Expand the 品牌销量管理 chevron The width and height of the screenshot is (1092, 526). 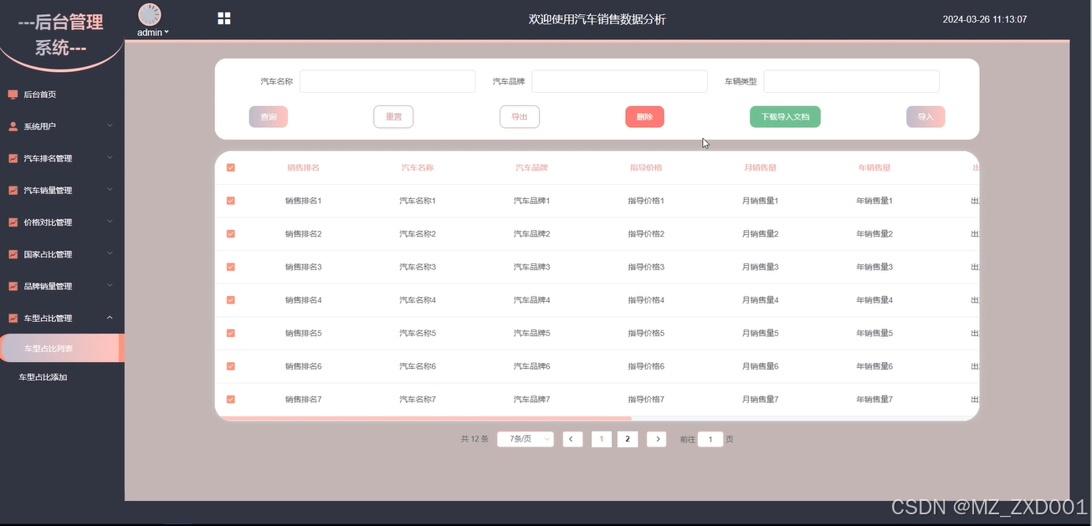point(110,286)
